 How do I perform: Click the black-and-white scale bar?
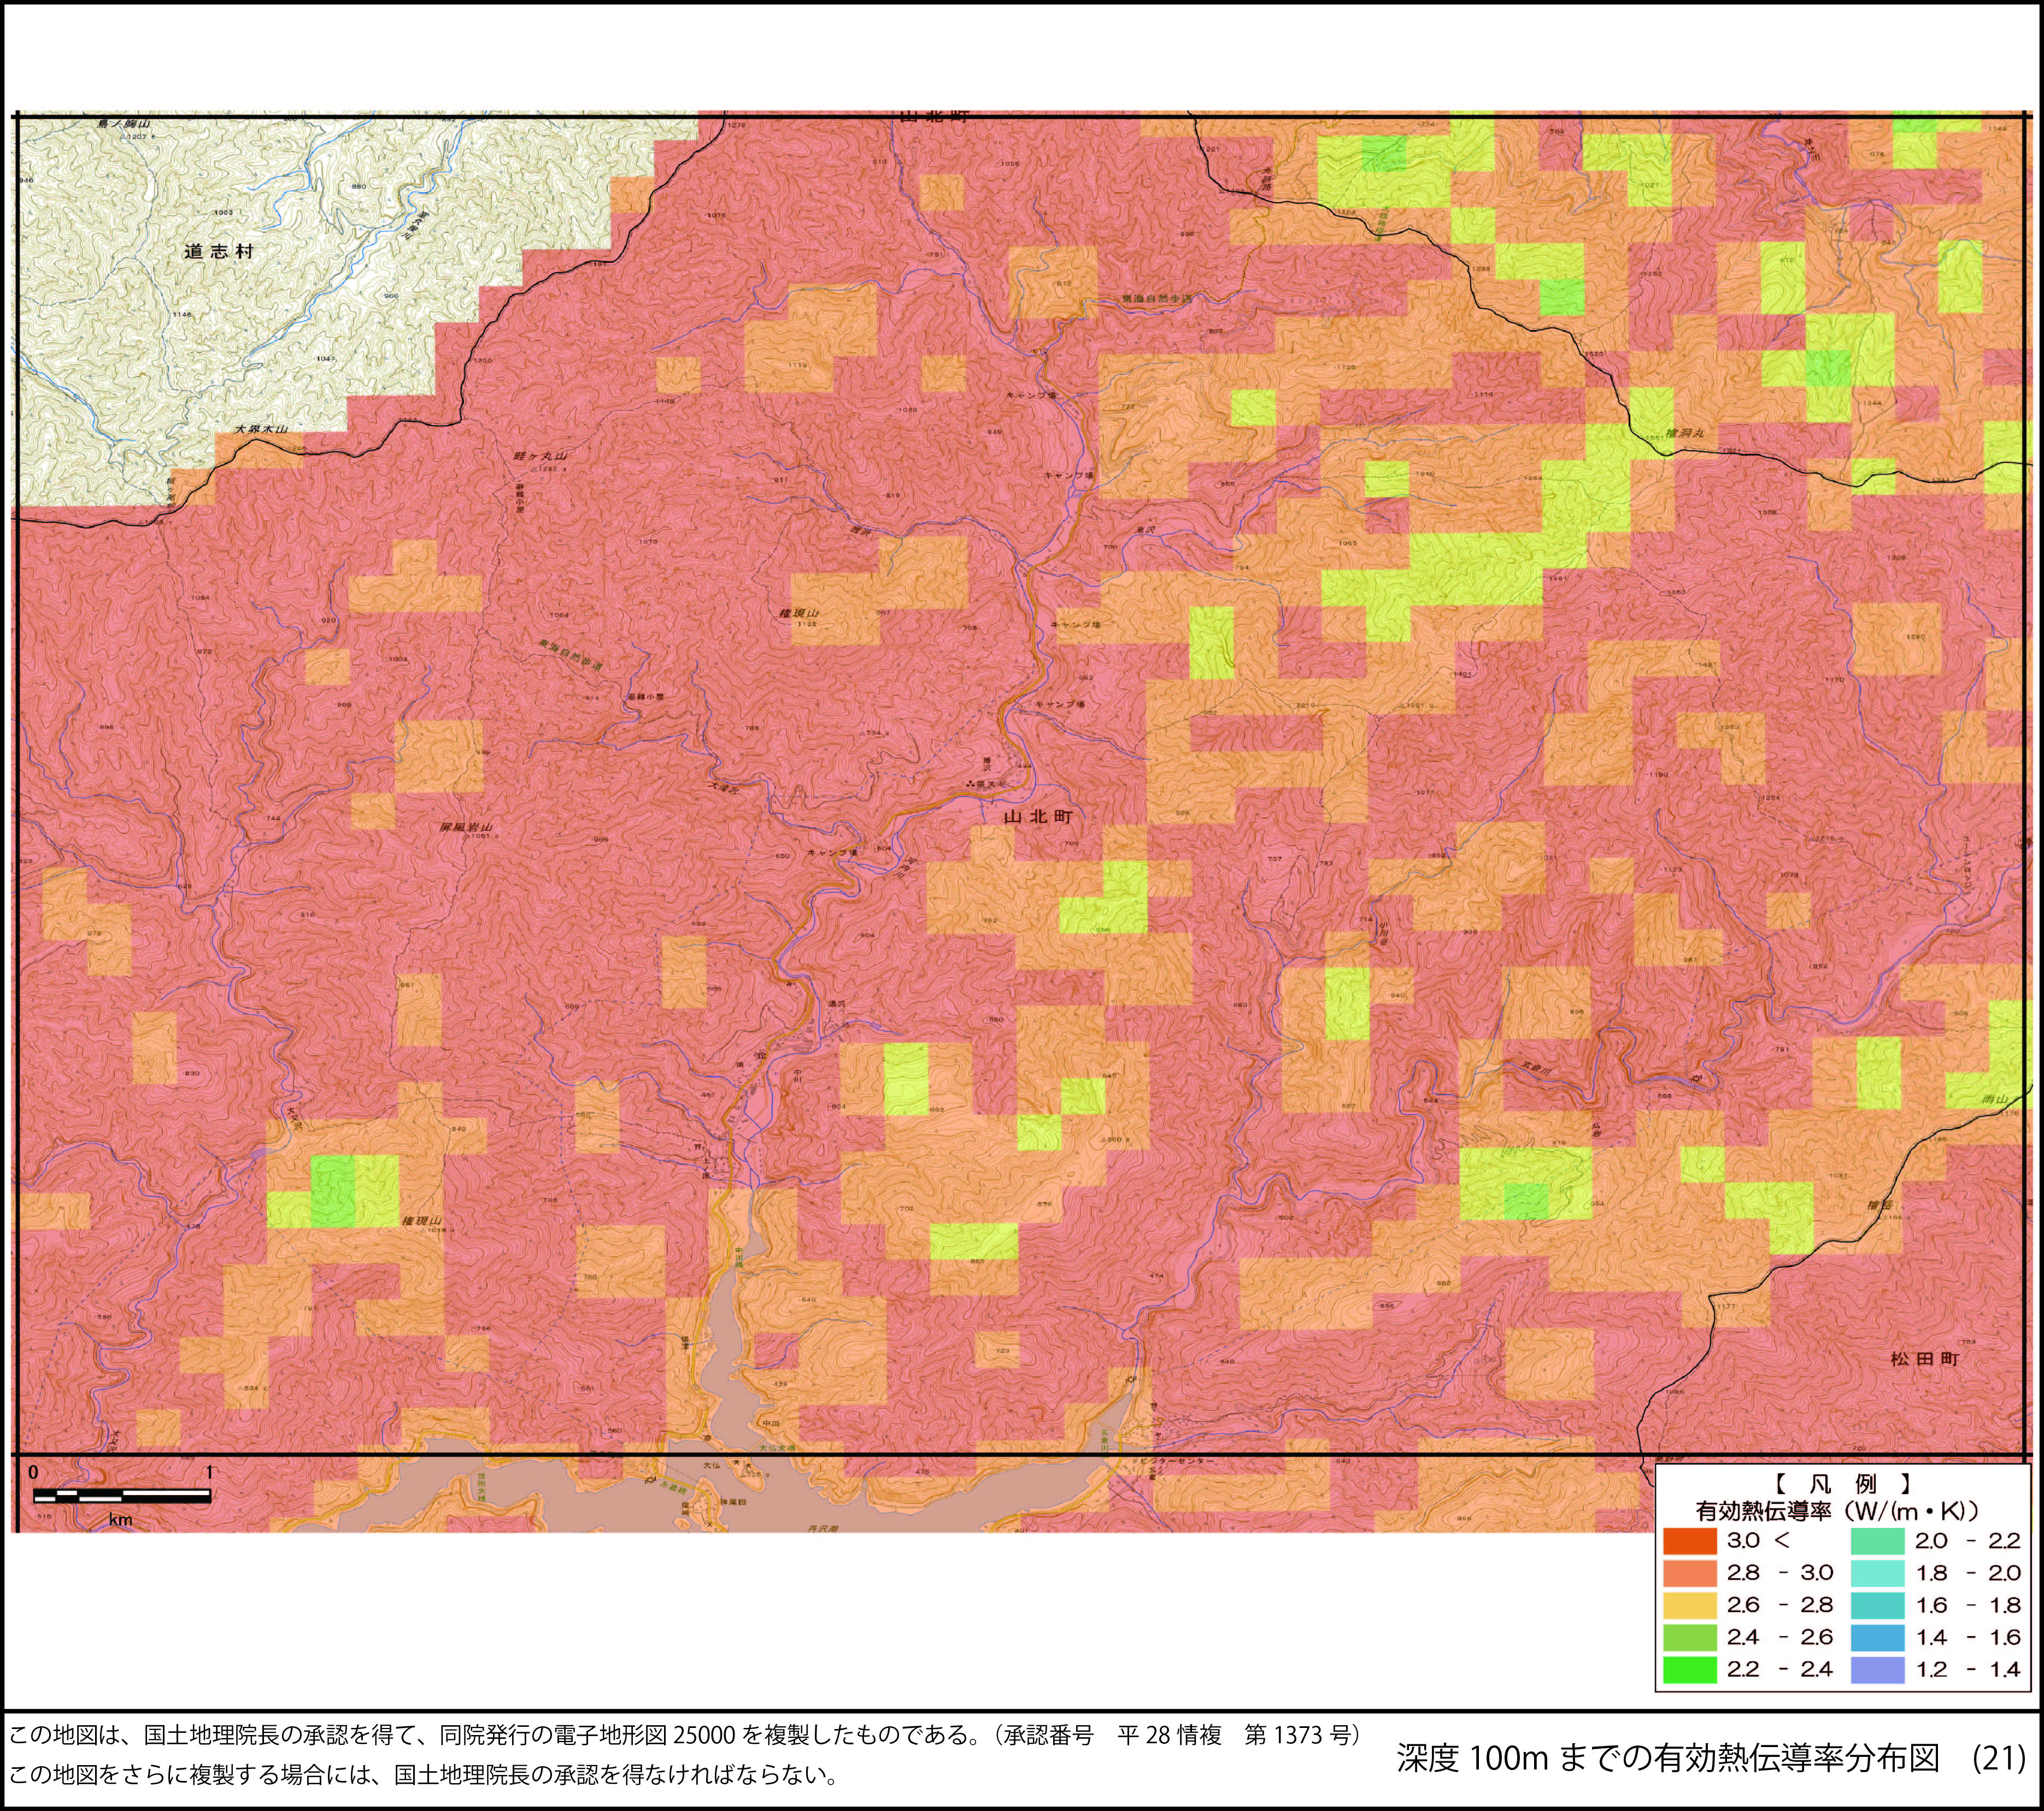[x=122, y=1496]
